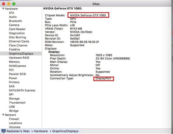Click the PCIe Lane Width x16 value
This screenshot has height=134, width=173.
(72, 25)
